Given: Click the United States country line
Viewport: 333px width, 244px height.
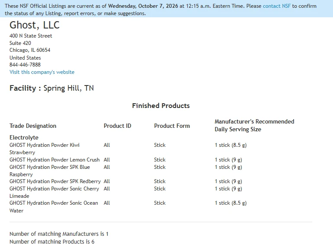Looking at the screenshot, I should coord(25,58).
